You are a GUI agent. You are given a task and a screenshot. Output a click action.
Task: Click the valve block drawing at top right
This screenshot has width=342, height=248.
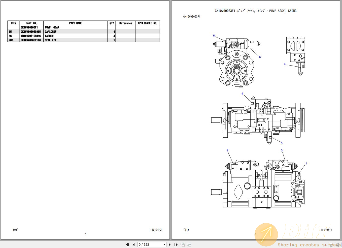click(x=296, y=56)
